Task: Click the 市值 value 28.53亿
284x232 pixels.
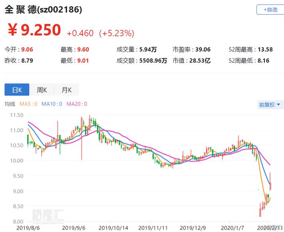Action: coord(200,60)
